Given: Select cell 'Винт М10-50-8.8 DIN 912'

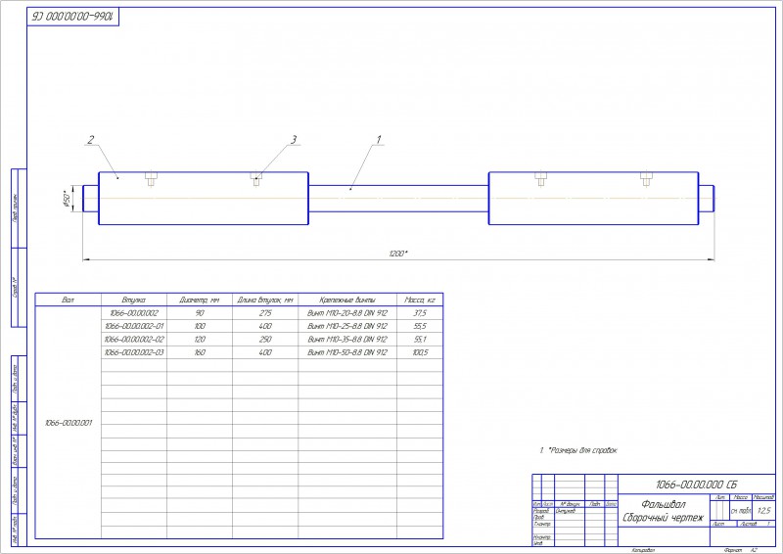Looking at the screenshot, I should coord(347,352).
